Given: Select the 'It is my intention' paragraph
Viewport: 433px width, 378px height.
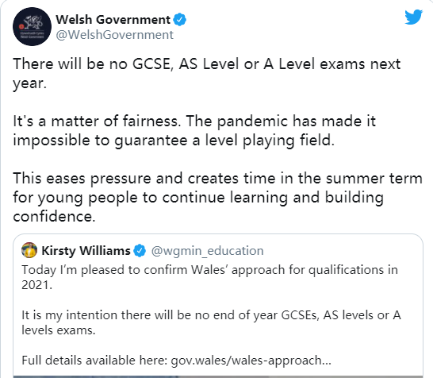Looking at the screenshot, I should click(x=211, y=322).
